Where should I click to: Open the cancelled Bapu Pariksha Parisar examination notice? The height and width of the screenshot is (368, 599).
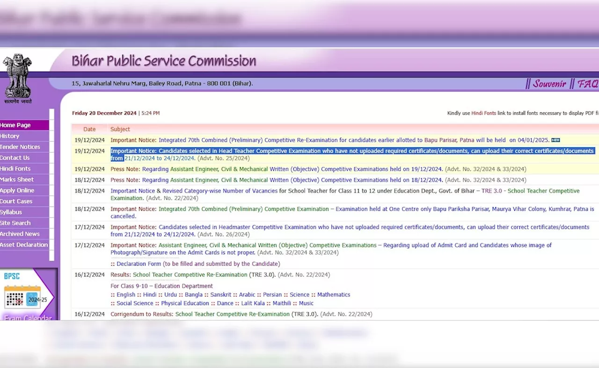(x=352, y=213)
